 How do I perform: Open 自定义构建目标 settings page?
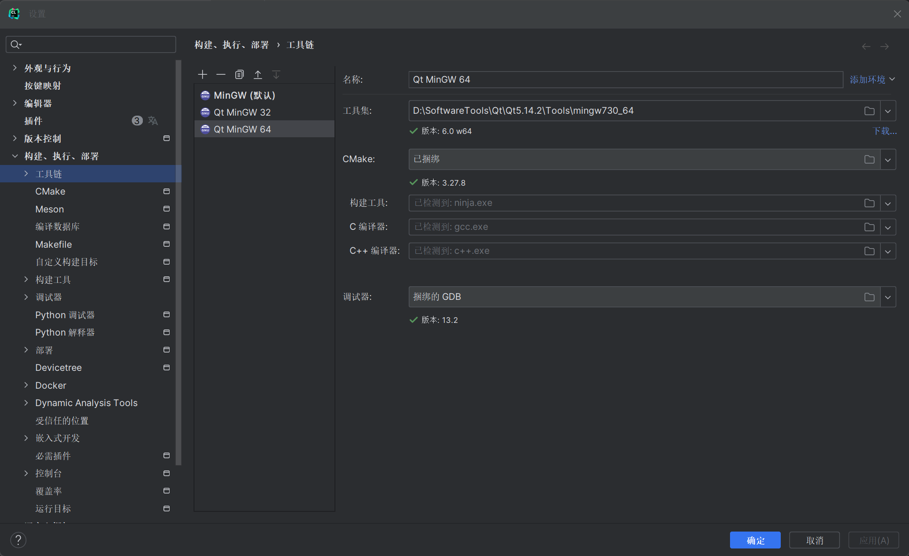[66, 262]
